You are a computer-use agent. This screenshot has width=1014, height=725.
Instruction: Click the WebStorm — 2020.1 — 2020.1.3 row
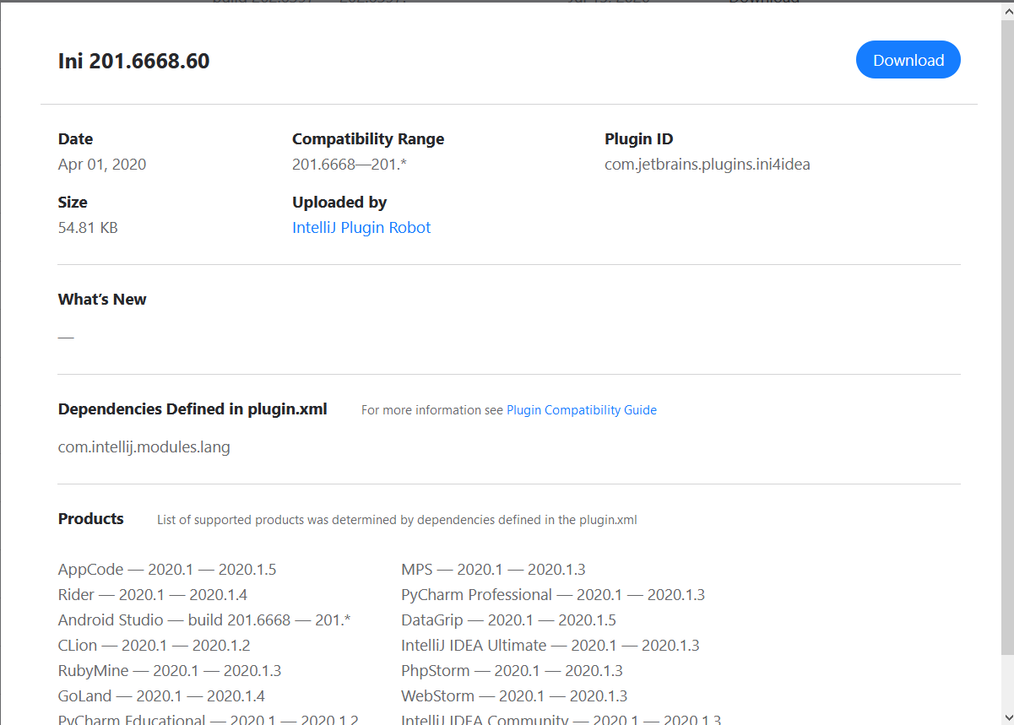pos(514,696)
